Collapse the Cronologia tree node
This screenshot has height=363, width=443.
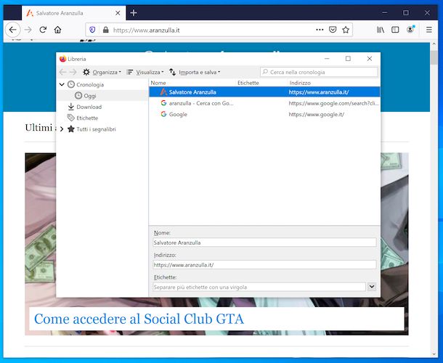click(x=62, y=84)
